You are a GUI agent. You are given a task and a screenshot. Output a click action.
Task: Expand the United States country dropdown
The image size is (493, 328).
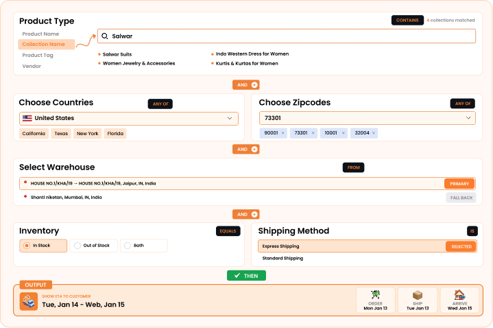click(x=230, y=118)
